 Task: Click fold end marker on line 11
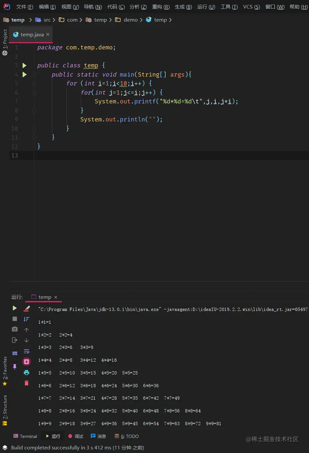[34, 137]
